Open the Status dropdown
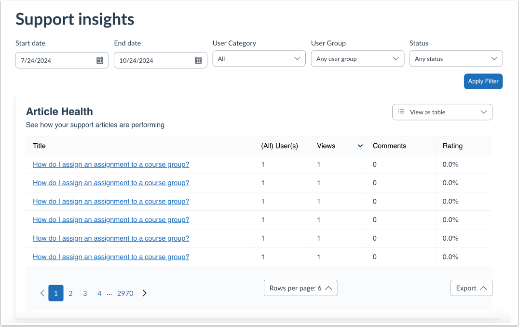519x327 pixels. [x=455, y=58]
